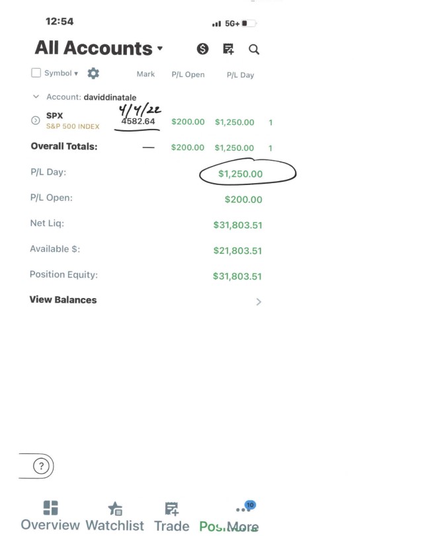Open the Watchlist star icon
447x536 pixels.
pyautogui.click(x=115, y=509)
